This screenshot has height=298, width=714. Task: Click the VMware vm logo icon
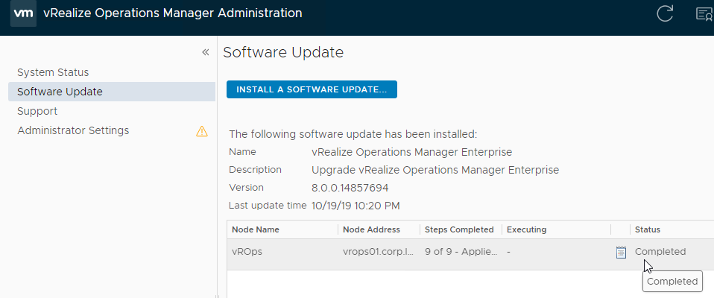pyautogui.click(x=23, y=13)
